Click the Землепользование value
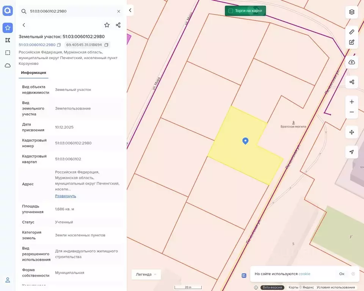The height and width of the screenshot is (291, 364). tap(73, 108)
